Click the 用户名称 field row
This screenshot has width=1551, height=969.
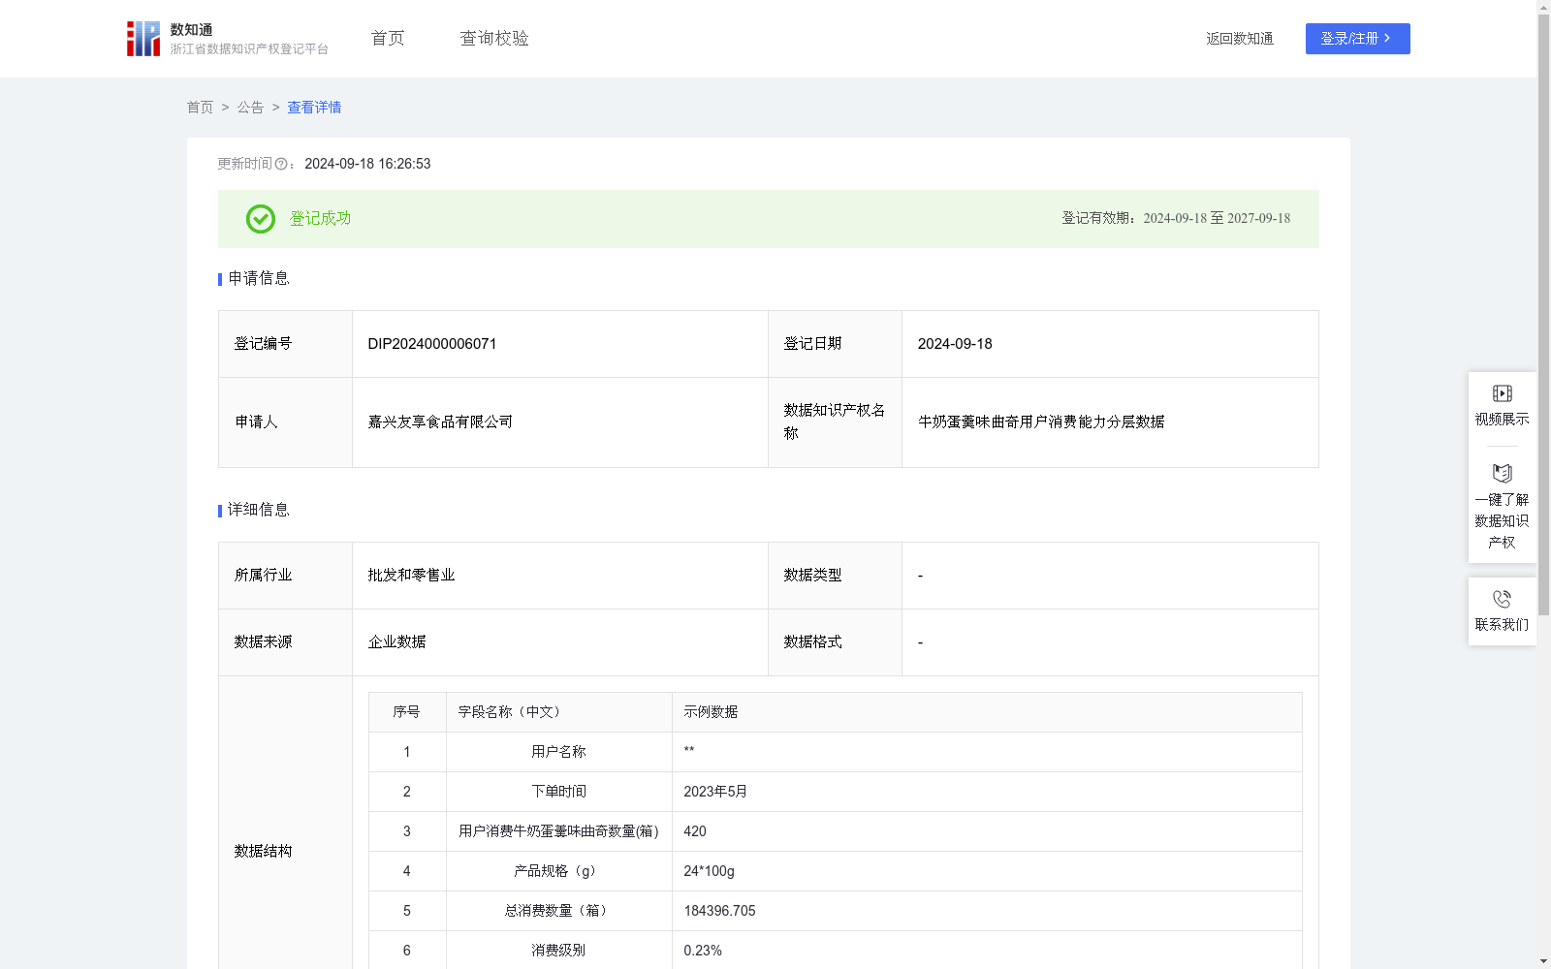click(x=835, y=752)
